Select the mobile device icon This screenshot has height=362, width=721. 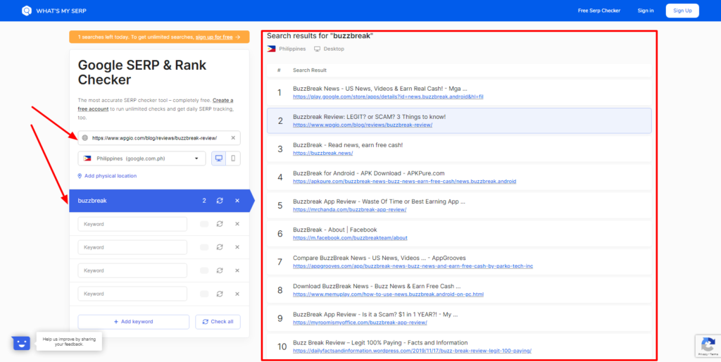click(233, 158)
